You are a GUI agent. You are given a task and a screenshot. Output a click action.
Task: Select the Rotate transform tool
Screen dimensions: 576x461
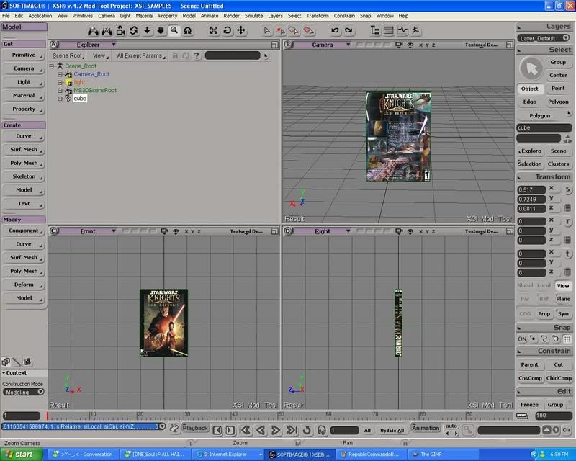227,30
